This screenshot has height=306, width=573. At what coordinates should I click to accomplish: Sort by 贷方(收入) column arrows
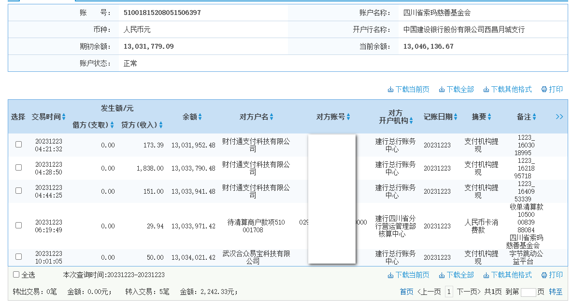161,125
